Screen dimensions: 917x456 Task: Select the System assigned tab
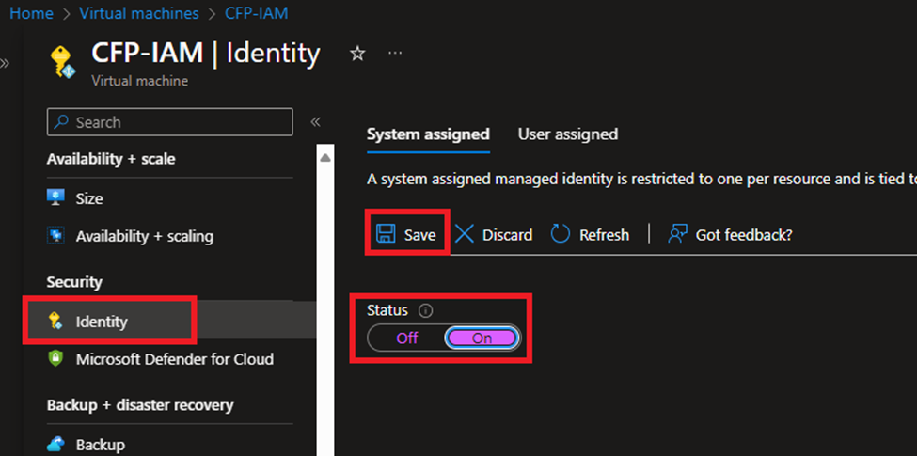click(x=428, y=134)
